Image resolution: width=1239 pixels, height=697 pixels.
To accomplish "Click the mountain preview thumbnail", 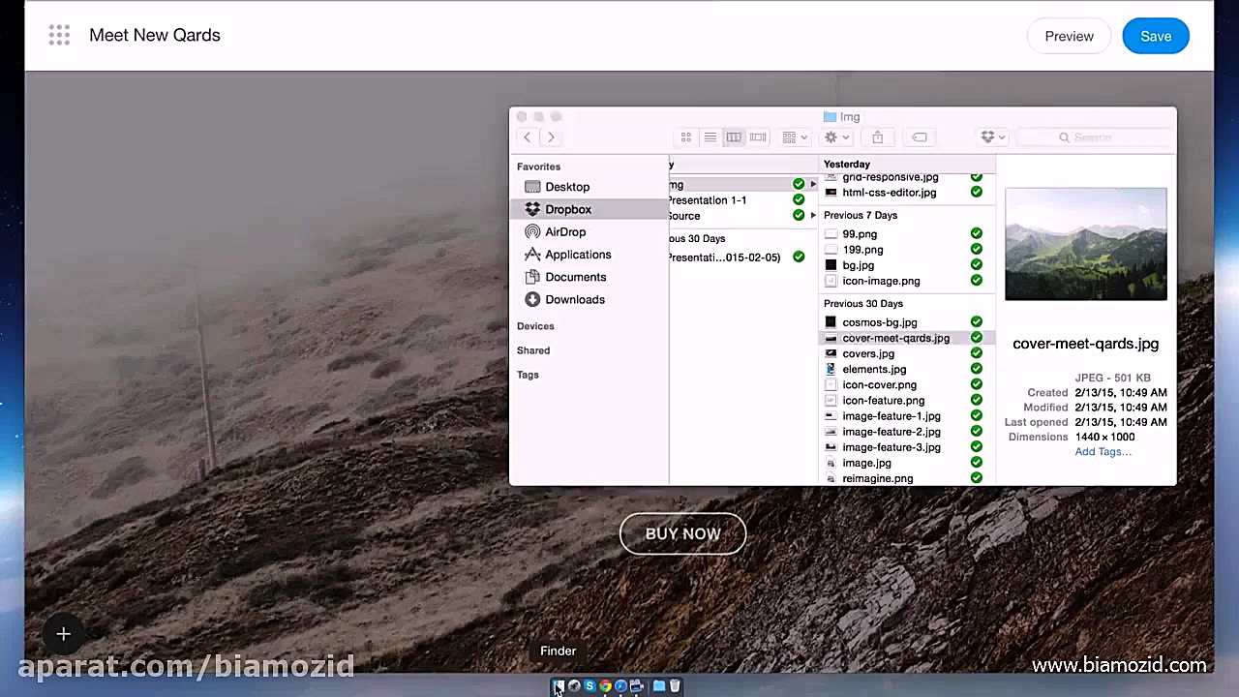I will (x=1086, y=244).
